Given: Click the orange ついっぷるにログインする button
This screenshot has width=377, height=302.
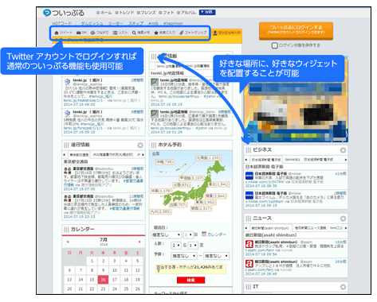Looking at the screenshot, I should pyautogui.click(x=296, y=30).
